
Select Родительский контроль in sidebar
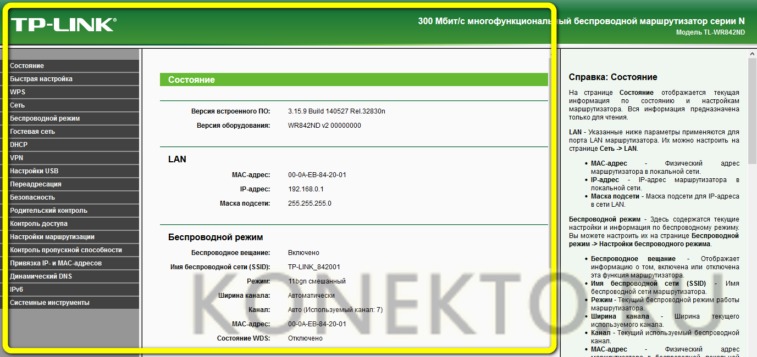pos(69,211)
